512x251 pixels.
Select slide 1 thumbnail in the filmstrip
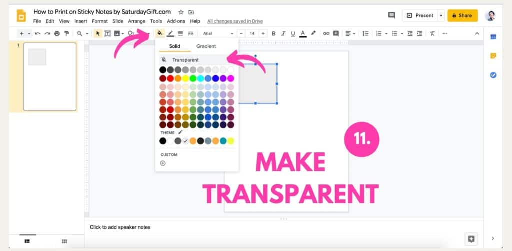pyautogui.click(x=50, y=77)
